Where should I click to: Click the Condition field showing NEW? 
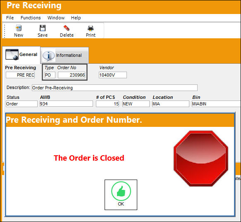(136, 104)
